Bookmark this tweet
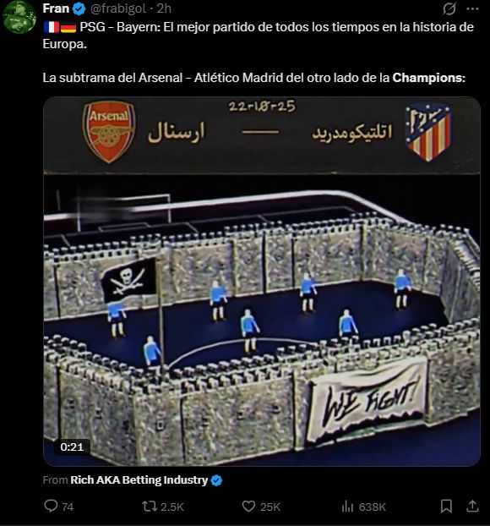The image size is (490, 526). tap(446, 507)
